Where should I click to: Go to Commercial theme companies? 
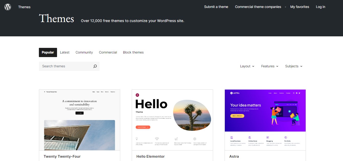[258, 7]
